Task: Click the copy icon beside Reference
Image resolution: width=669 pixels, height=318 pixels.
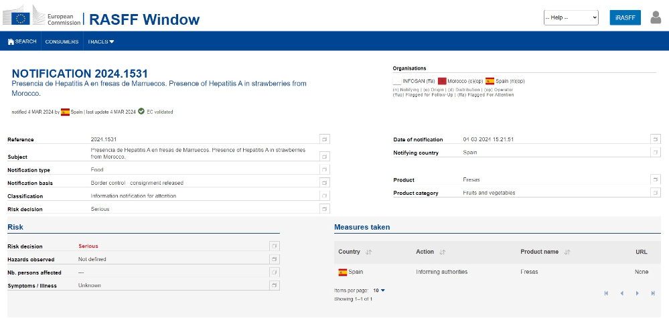Action: [325, 139]
